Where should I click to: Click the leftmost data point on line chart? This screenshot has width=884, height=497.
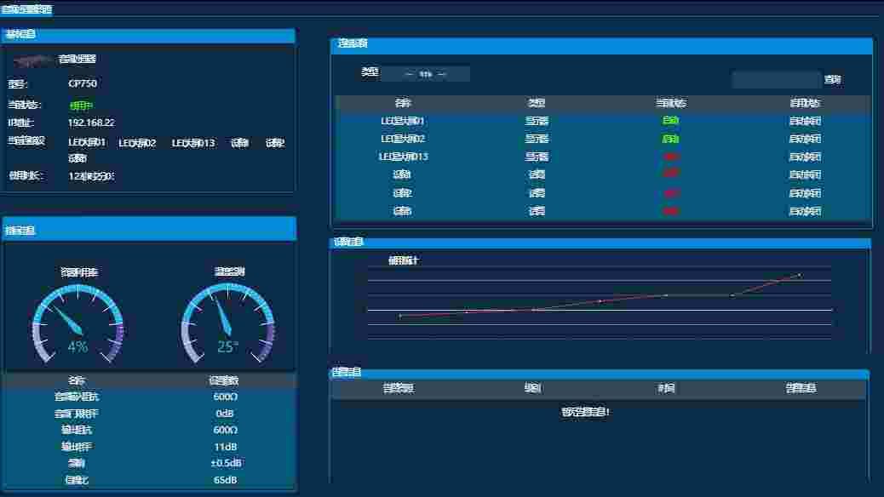pyautogui.click(x=400, y=316)
